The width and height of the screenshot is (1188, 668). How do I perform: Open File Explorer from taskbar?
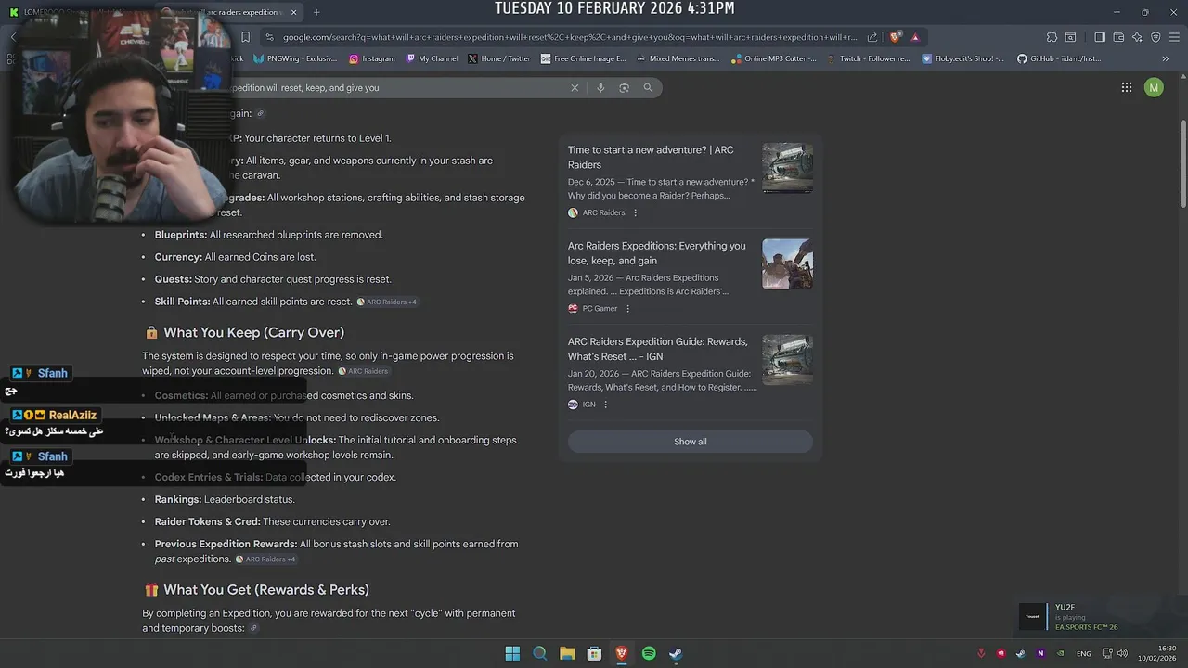coord(567,653)
